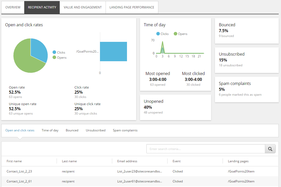Open the Landing Page Performance tab
The image size is (281, 187).
(132, 7)
